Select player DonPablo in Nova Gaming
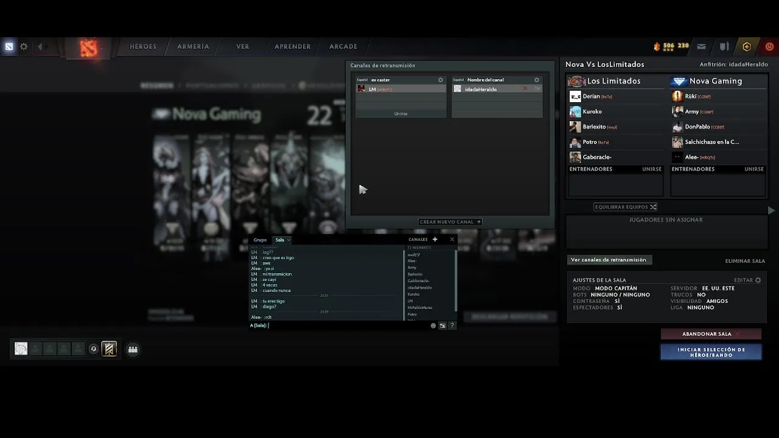 (718, 127)
